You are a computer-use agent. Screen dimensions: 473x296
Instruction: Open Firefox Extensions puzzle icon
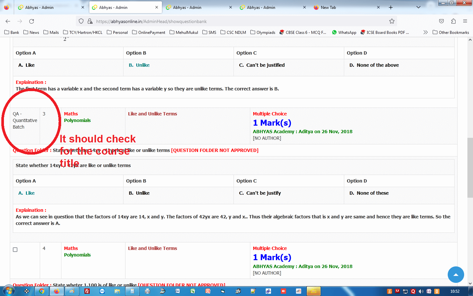[453, 21]
